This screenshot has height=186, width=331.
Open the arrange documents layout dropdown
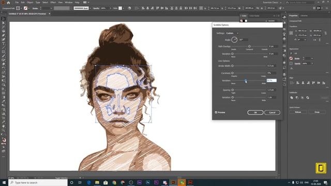(x=86, y=2)
